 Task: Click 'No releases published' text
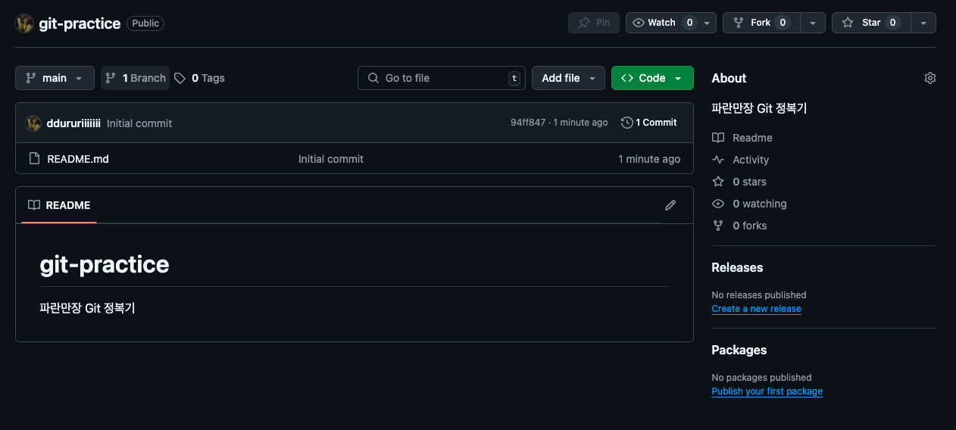pos(759,294)
